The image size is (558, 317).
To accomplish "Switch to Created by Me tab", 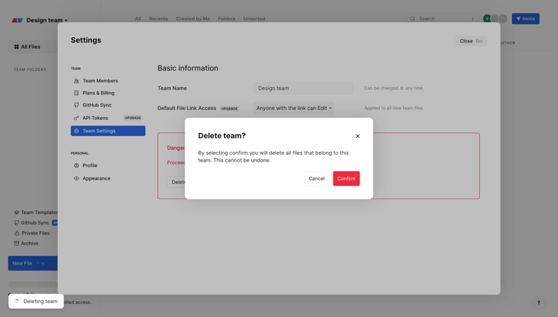I will coord(193,19).
